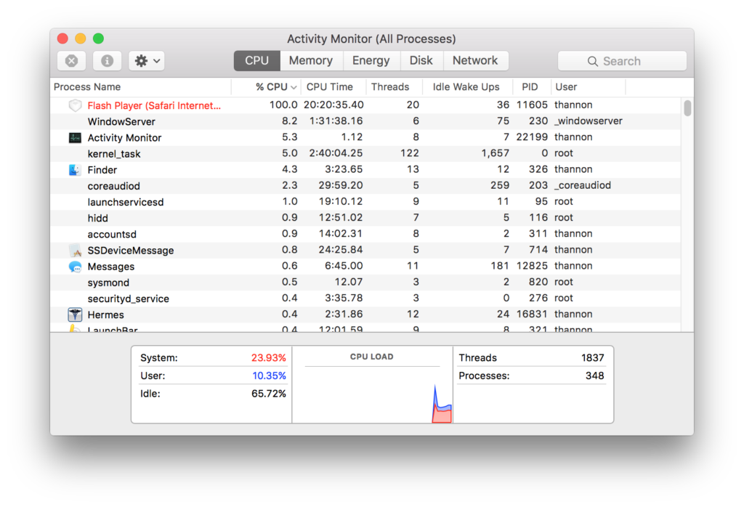Open the gear action dropdown menu
Viewport: 744px width, 507px height.
(147, 61)
